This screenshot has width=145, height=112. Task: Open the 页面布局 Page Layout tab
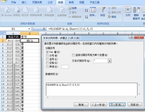point(37,2)
